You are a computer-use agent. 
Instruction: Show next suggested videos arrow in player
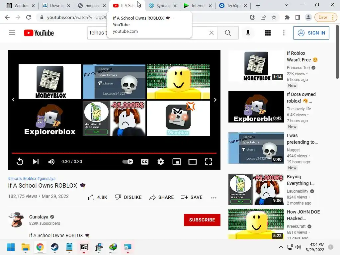click(x=215, y=100)
